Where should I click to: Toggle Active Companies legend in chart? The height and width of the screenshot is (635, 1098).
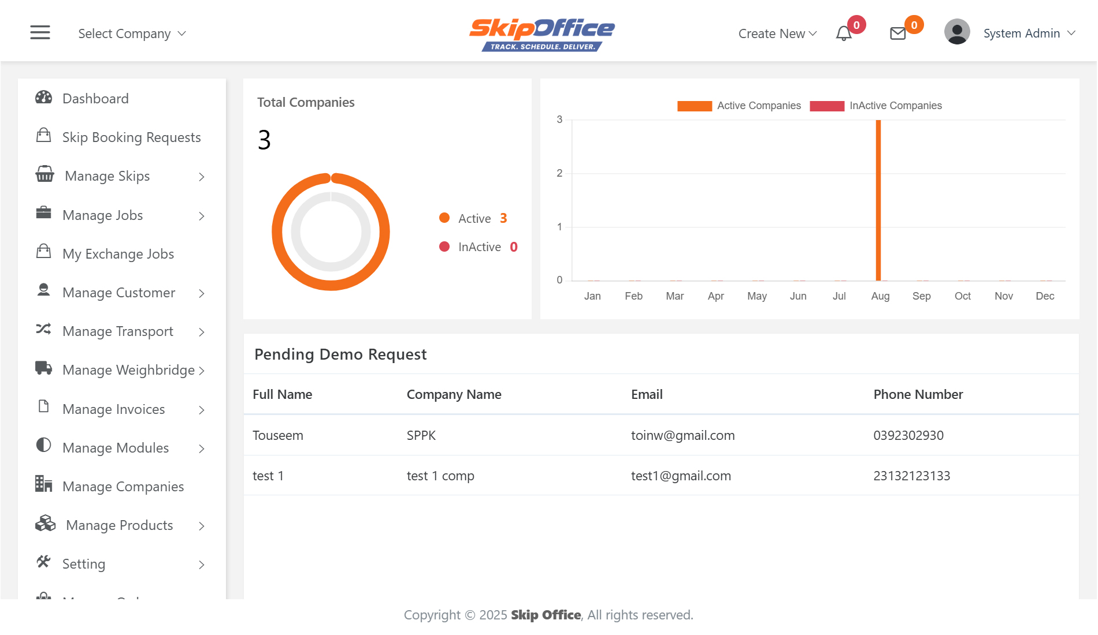coord(739,106)
